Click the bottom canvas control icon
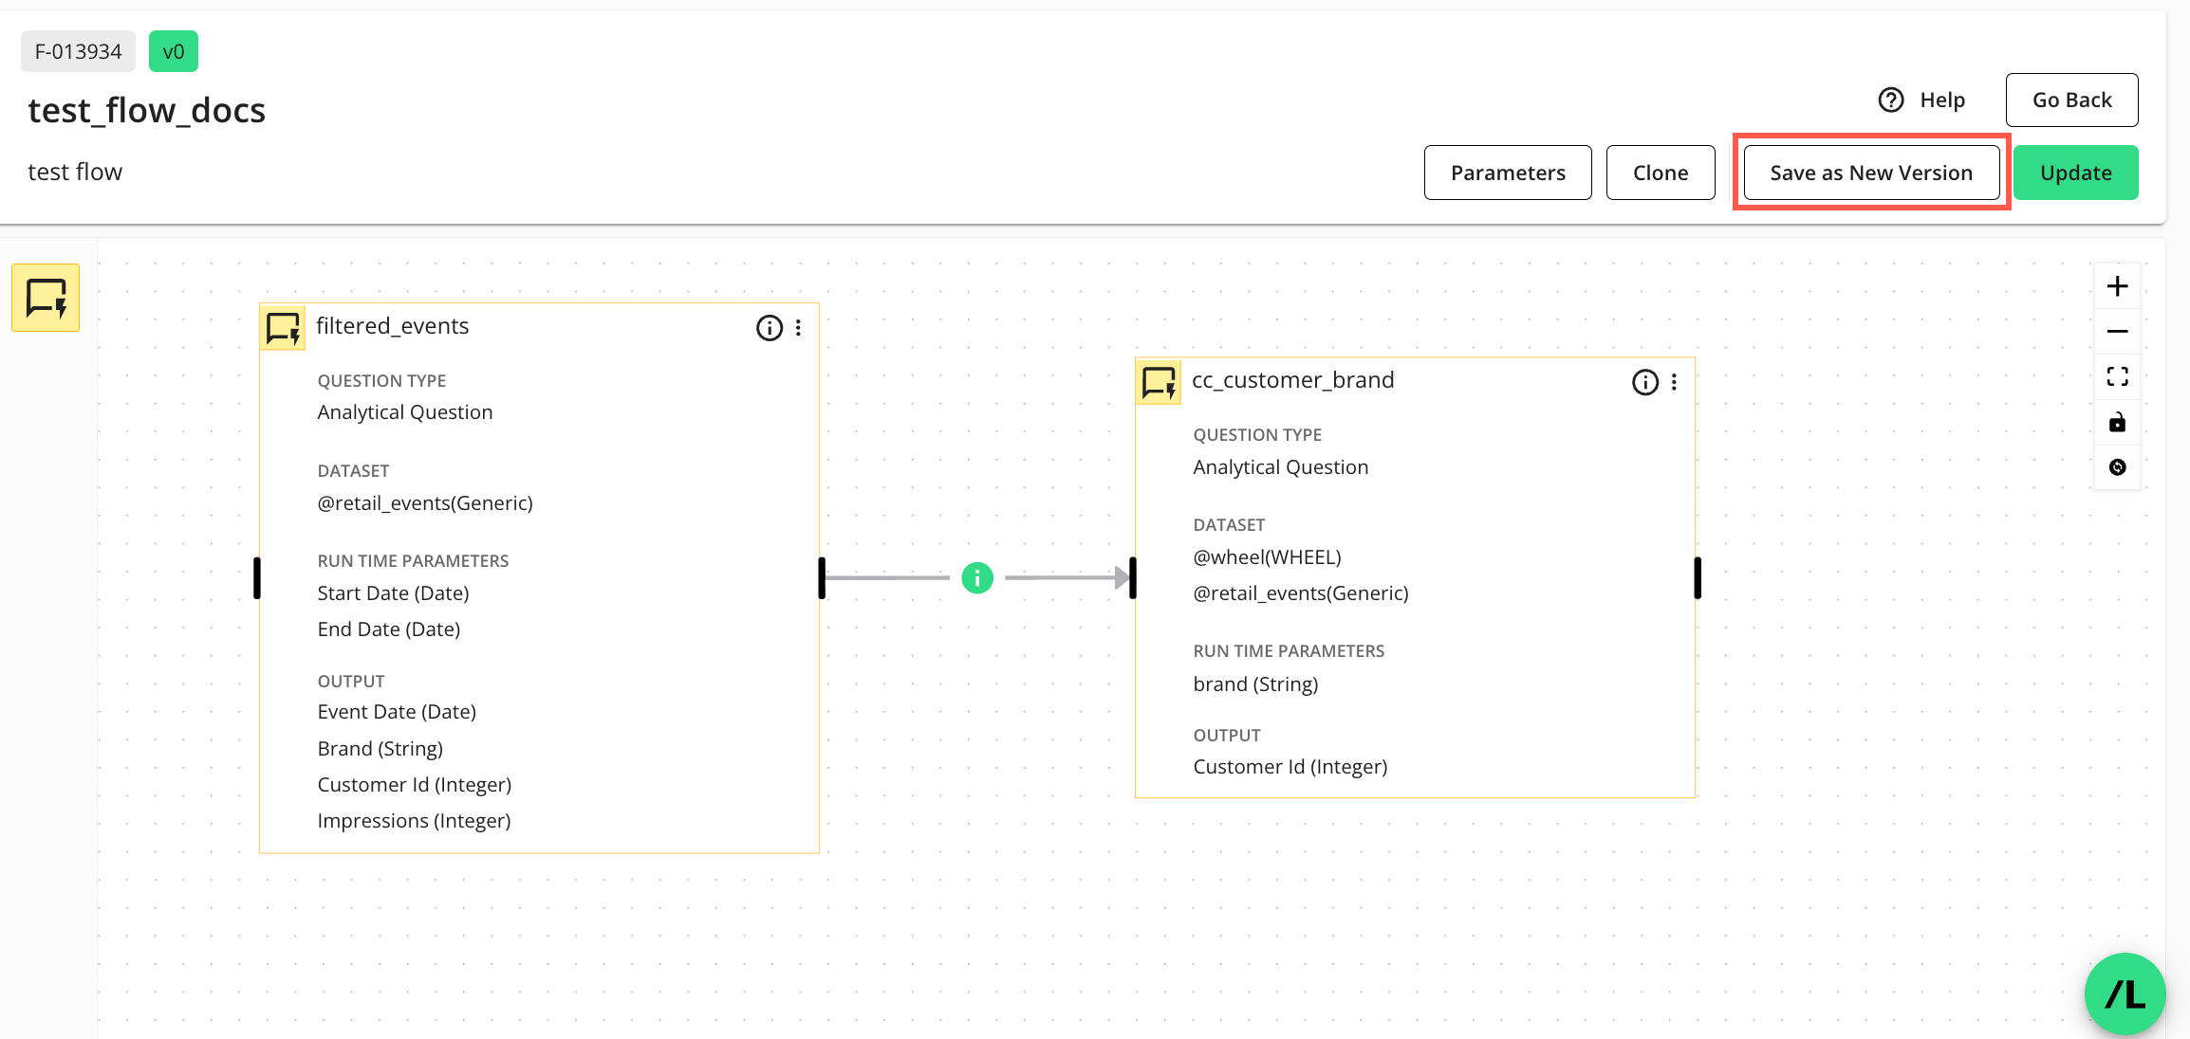This screenshot has height=1039, width=2190. pos(2117,467)
